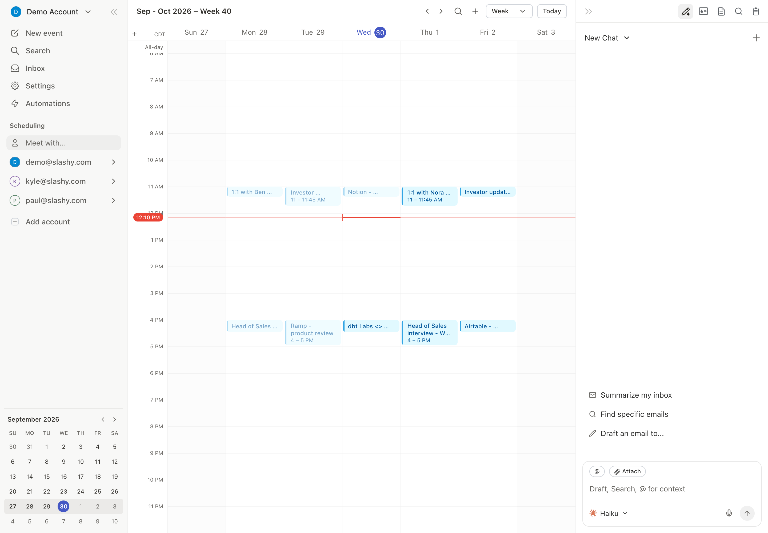This screenshot has width=768, height=533.
Task: Show next month in mini calendar
Action: pos(115,419)
